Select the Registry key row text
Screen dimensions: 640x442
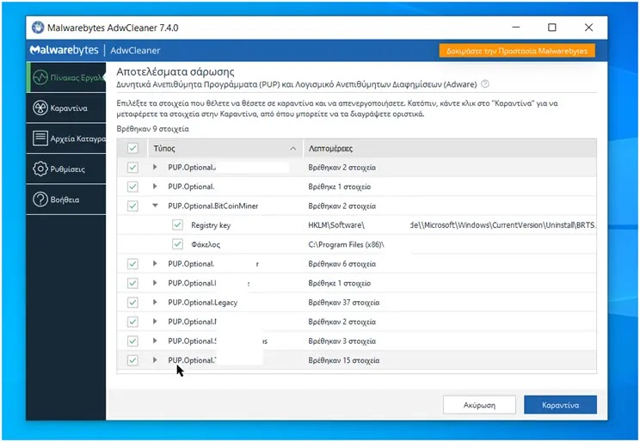(x=211, y=225)
